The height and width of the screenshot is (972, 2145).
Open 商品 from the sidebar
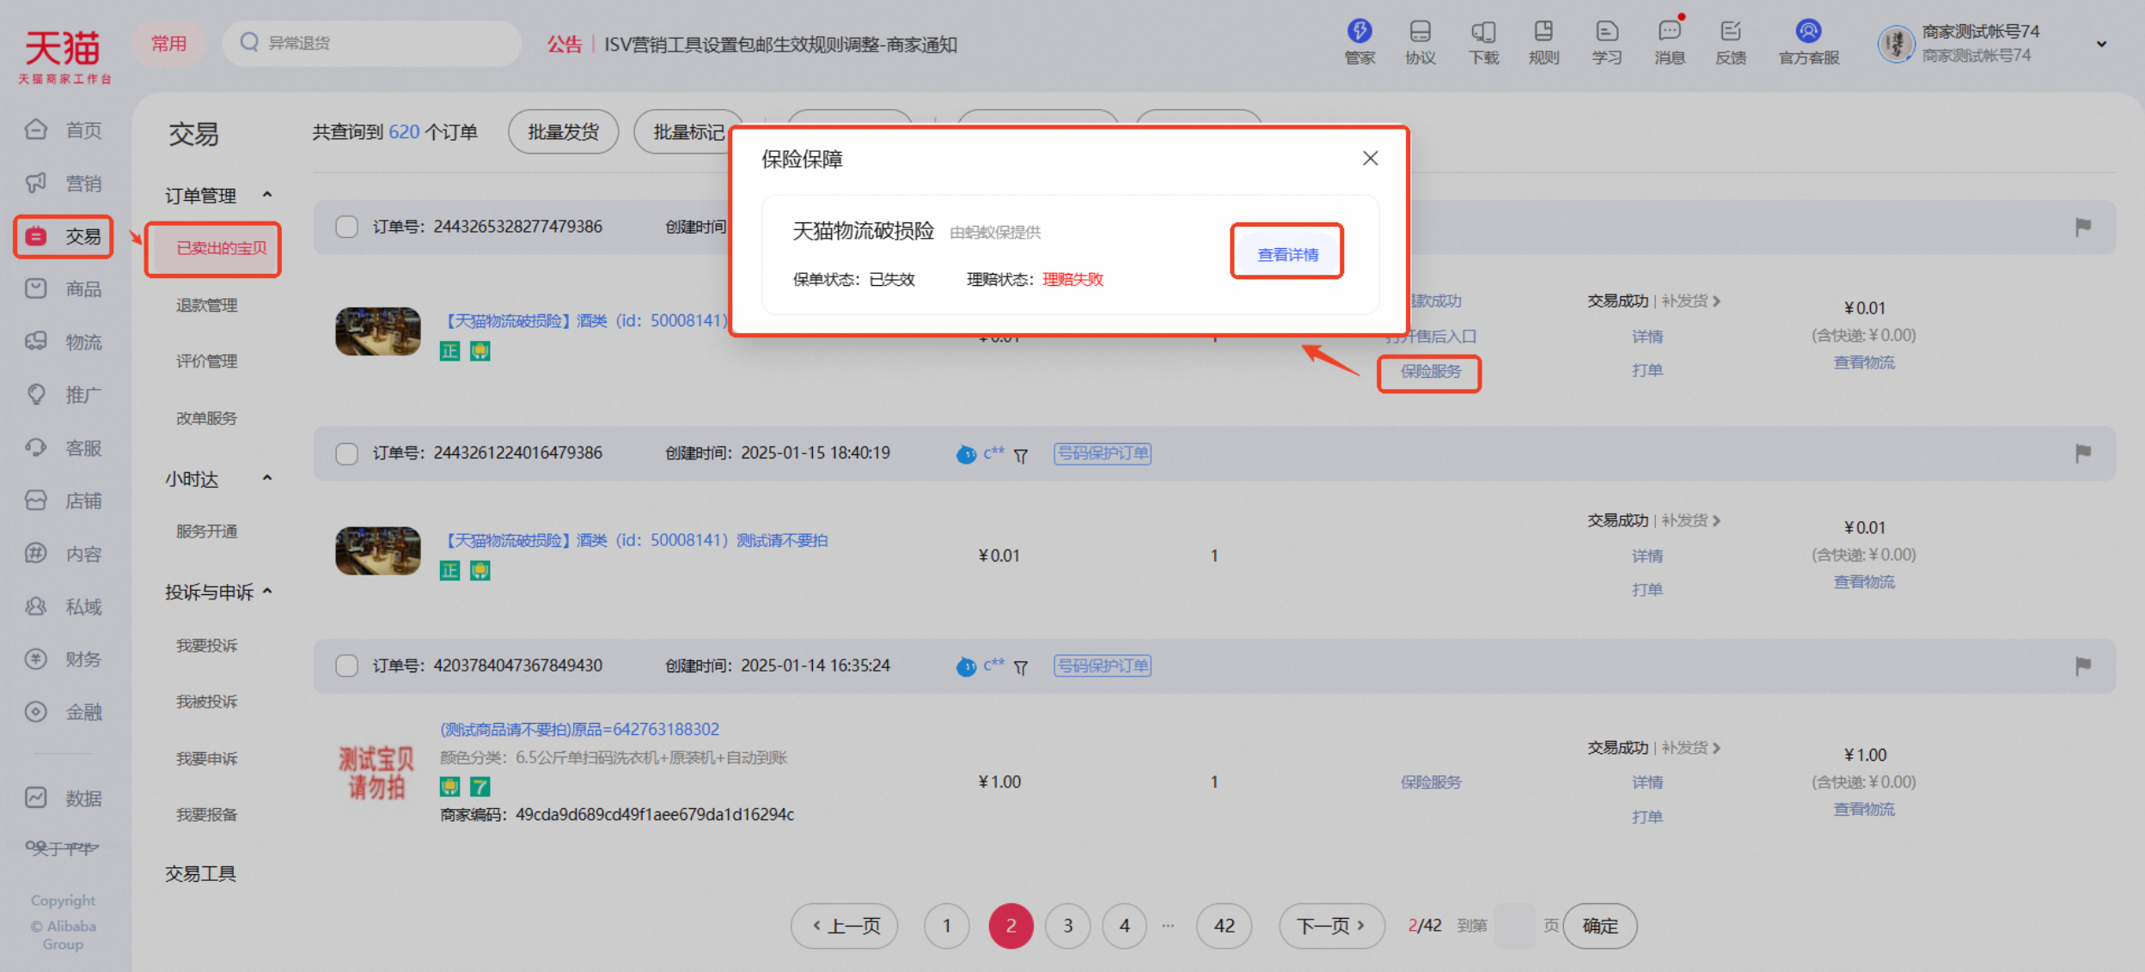coord(63,289)
